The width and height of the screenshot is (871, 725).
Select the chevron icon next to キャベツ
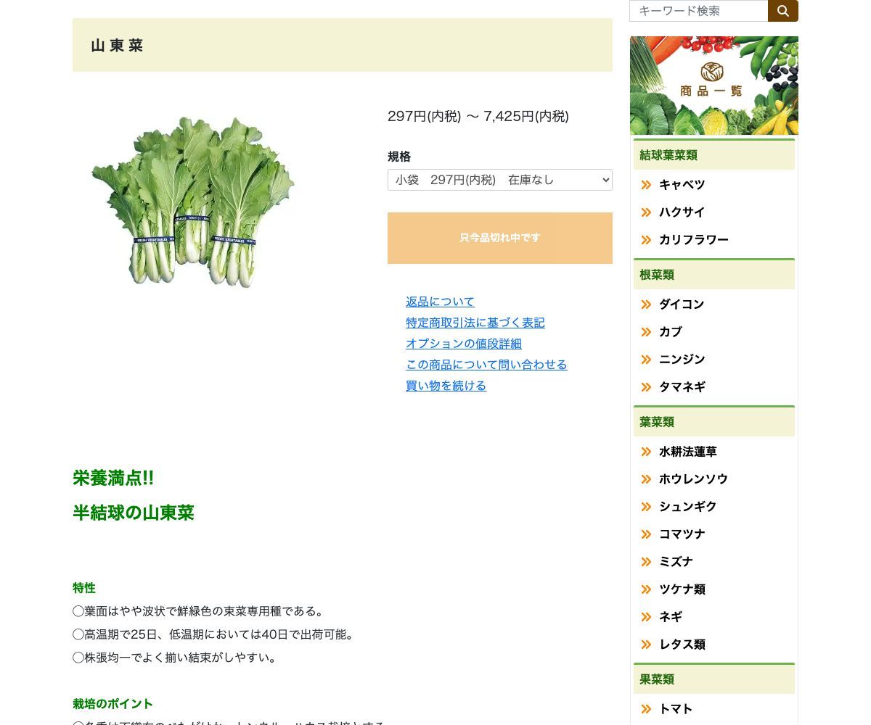coord(646,185)
